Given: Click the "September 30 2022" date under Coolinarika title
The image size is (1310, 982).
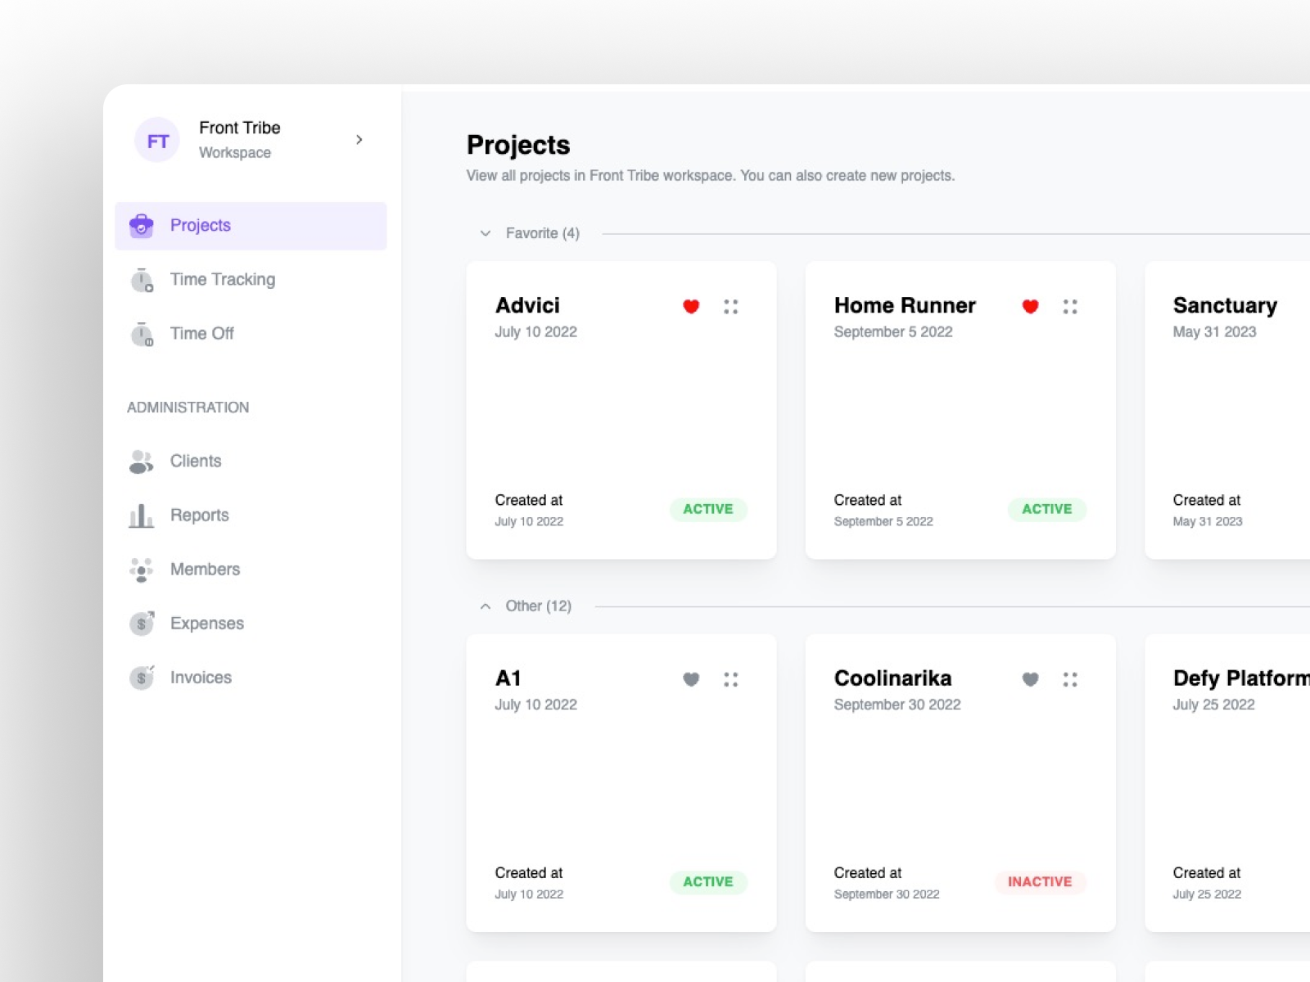Looking at the screenshot, I should [897, 705].
